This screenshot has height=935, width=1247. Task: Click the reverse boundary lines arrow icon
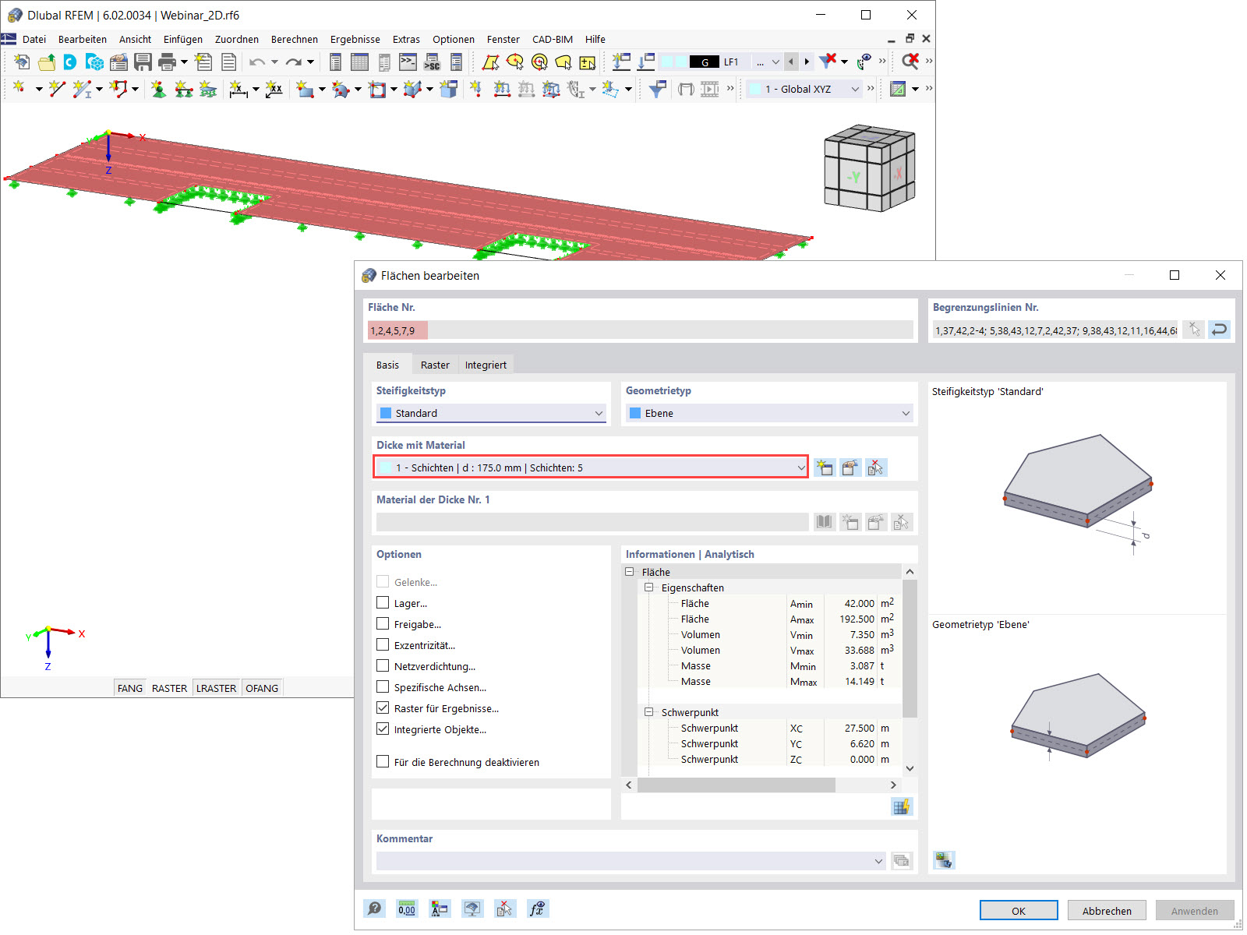point(1219,330)
